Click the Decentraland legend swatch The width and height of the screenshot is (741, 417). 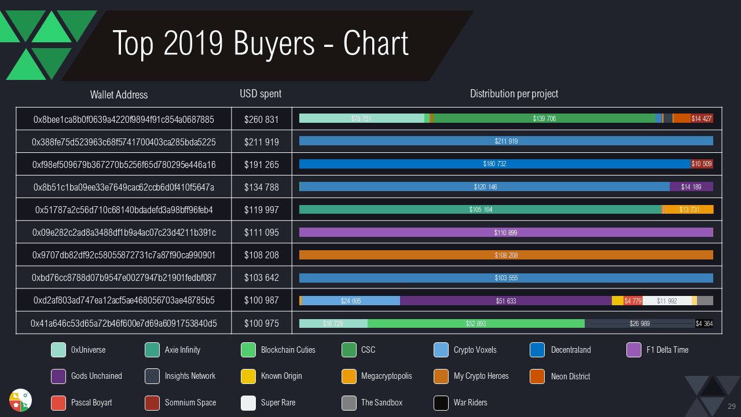coord(537,350)
